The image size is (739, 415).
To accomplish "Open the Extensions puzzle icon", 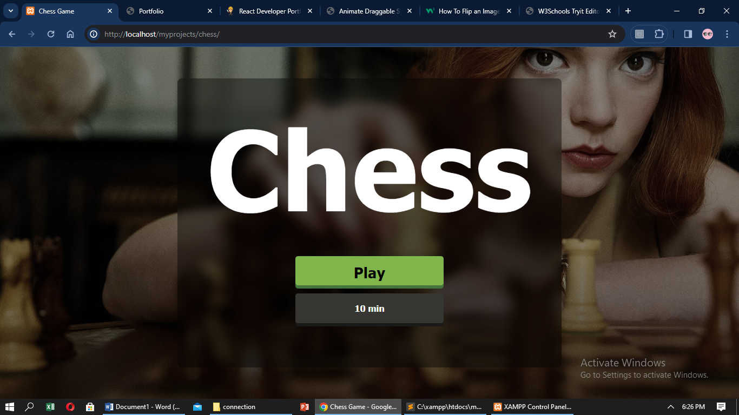I will (x=659, y=34).
